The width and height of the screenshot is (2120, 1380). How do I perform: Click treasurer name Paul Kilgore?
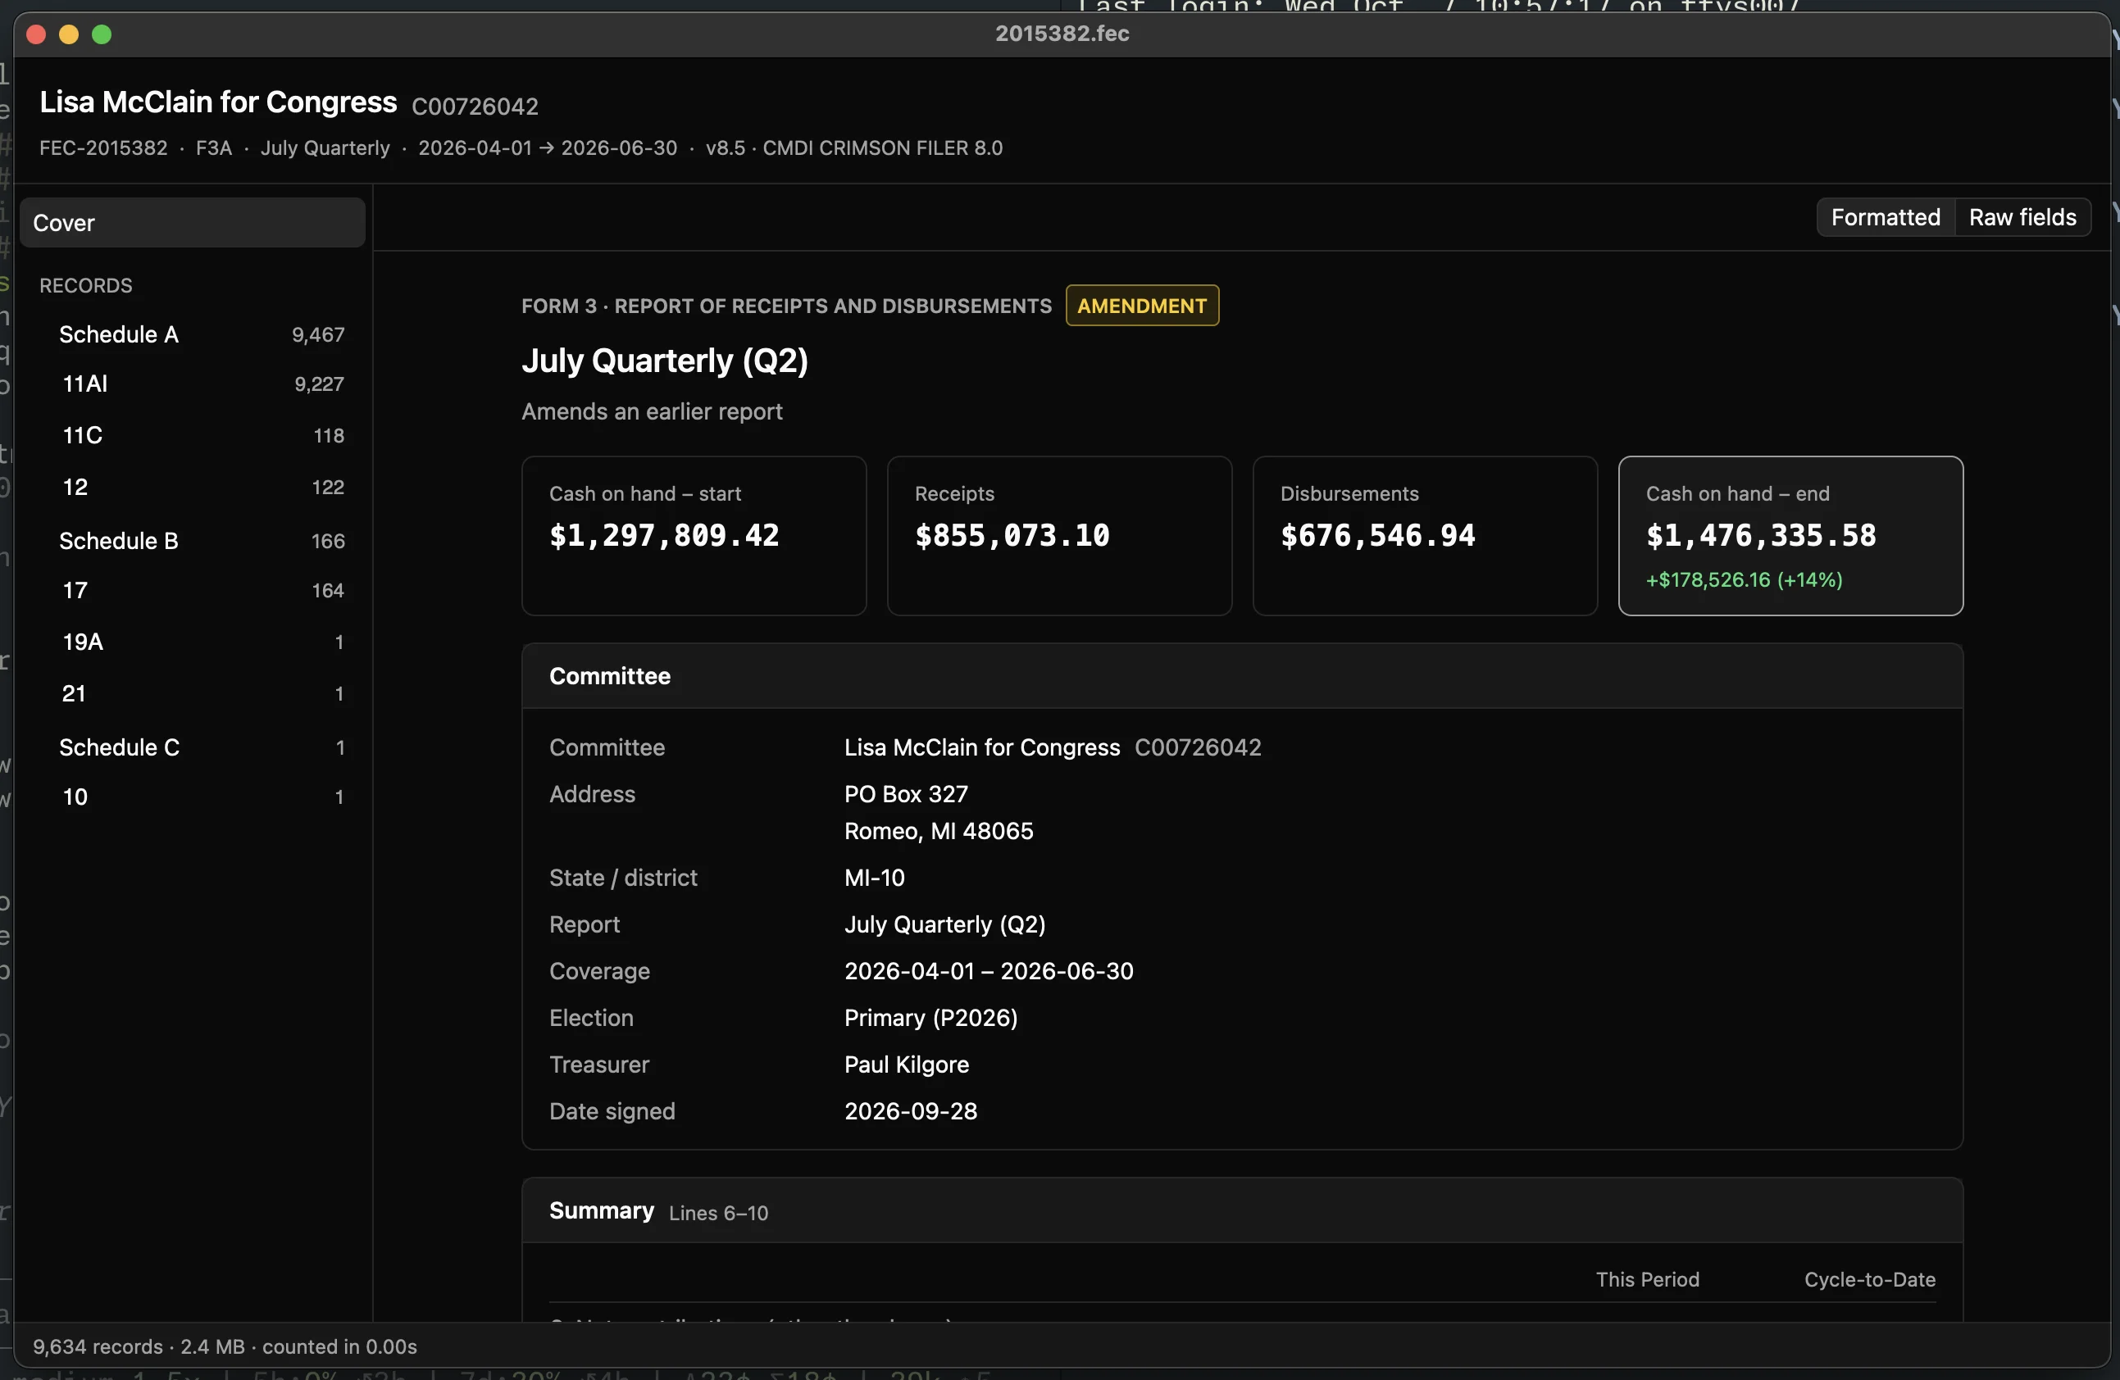[906, 1064]
